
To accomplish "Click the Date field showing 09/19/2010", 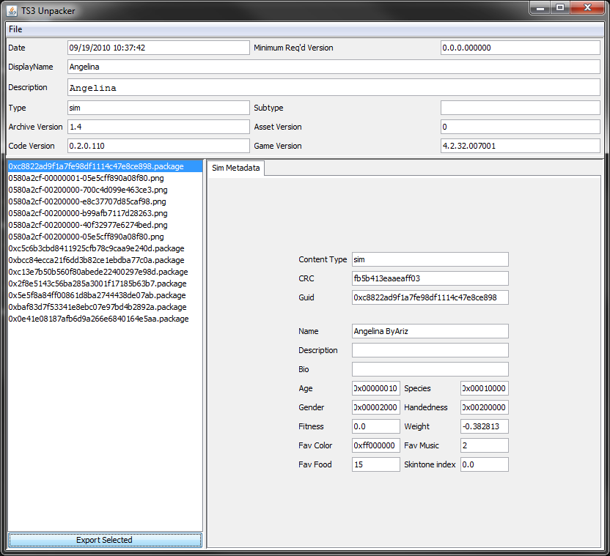I will point(158,48).
